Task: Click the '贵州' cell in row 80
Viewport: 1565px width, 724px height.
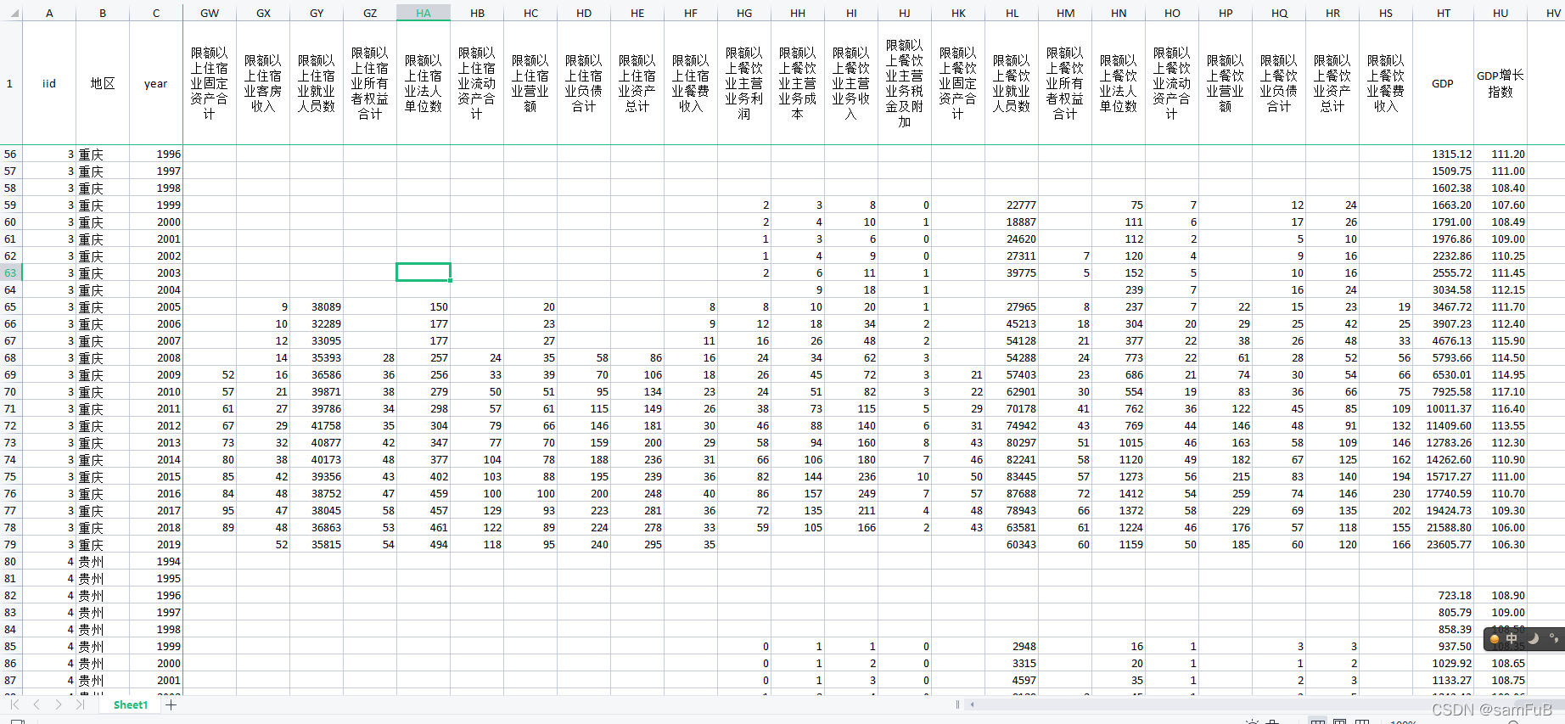Action: pyautogui.click(x=103, y=561)
